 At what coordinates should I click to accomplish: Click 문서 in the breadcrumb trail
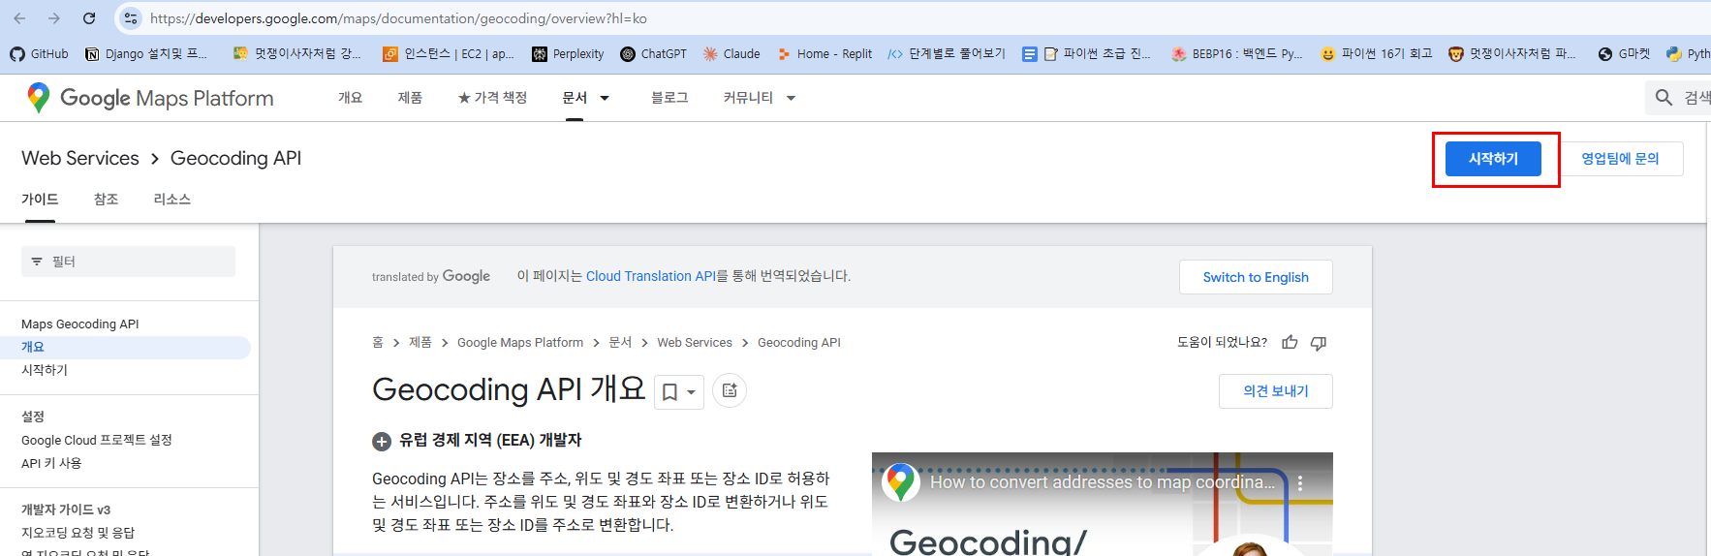pos(620,342)
